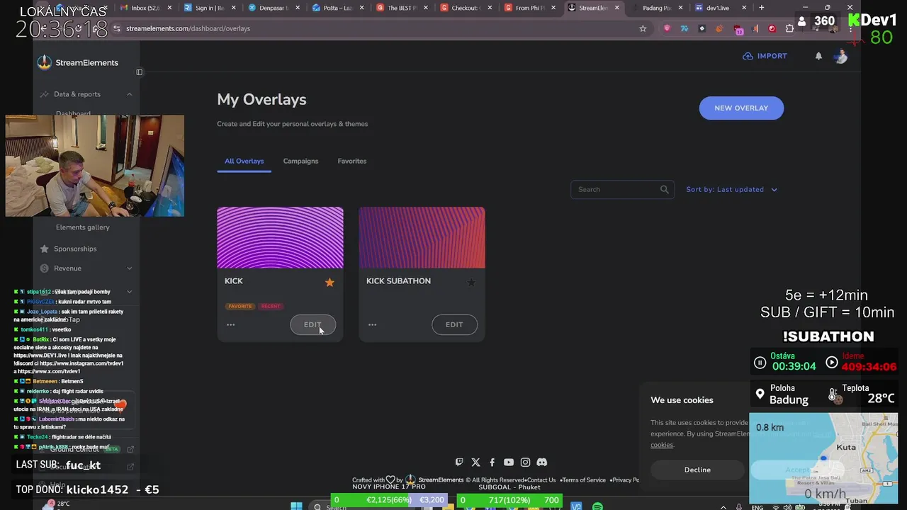
Task: Collapse Data & reports section
Action: [x=129, y=94]
